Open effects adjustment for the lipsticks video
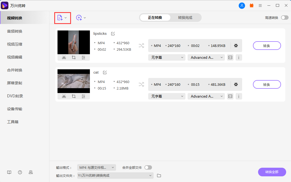The image size is (291, 182). pyautogui.click(x=83, y=57)
